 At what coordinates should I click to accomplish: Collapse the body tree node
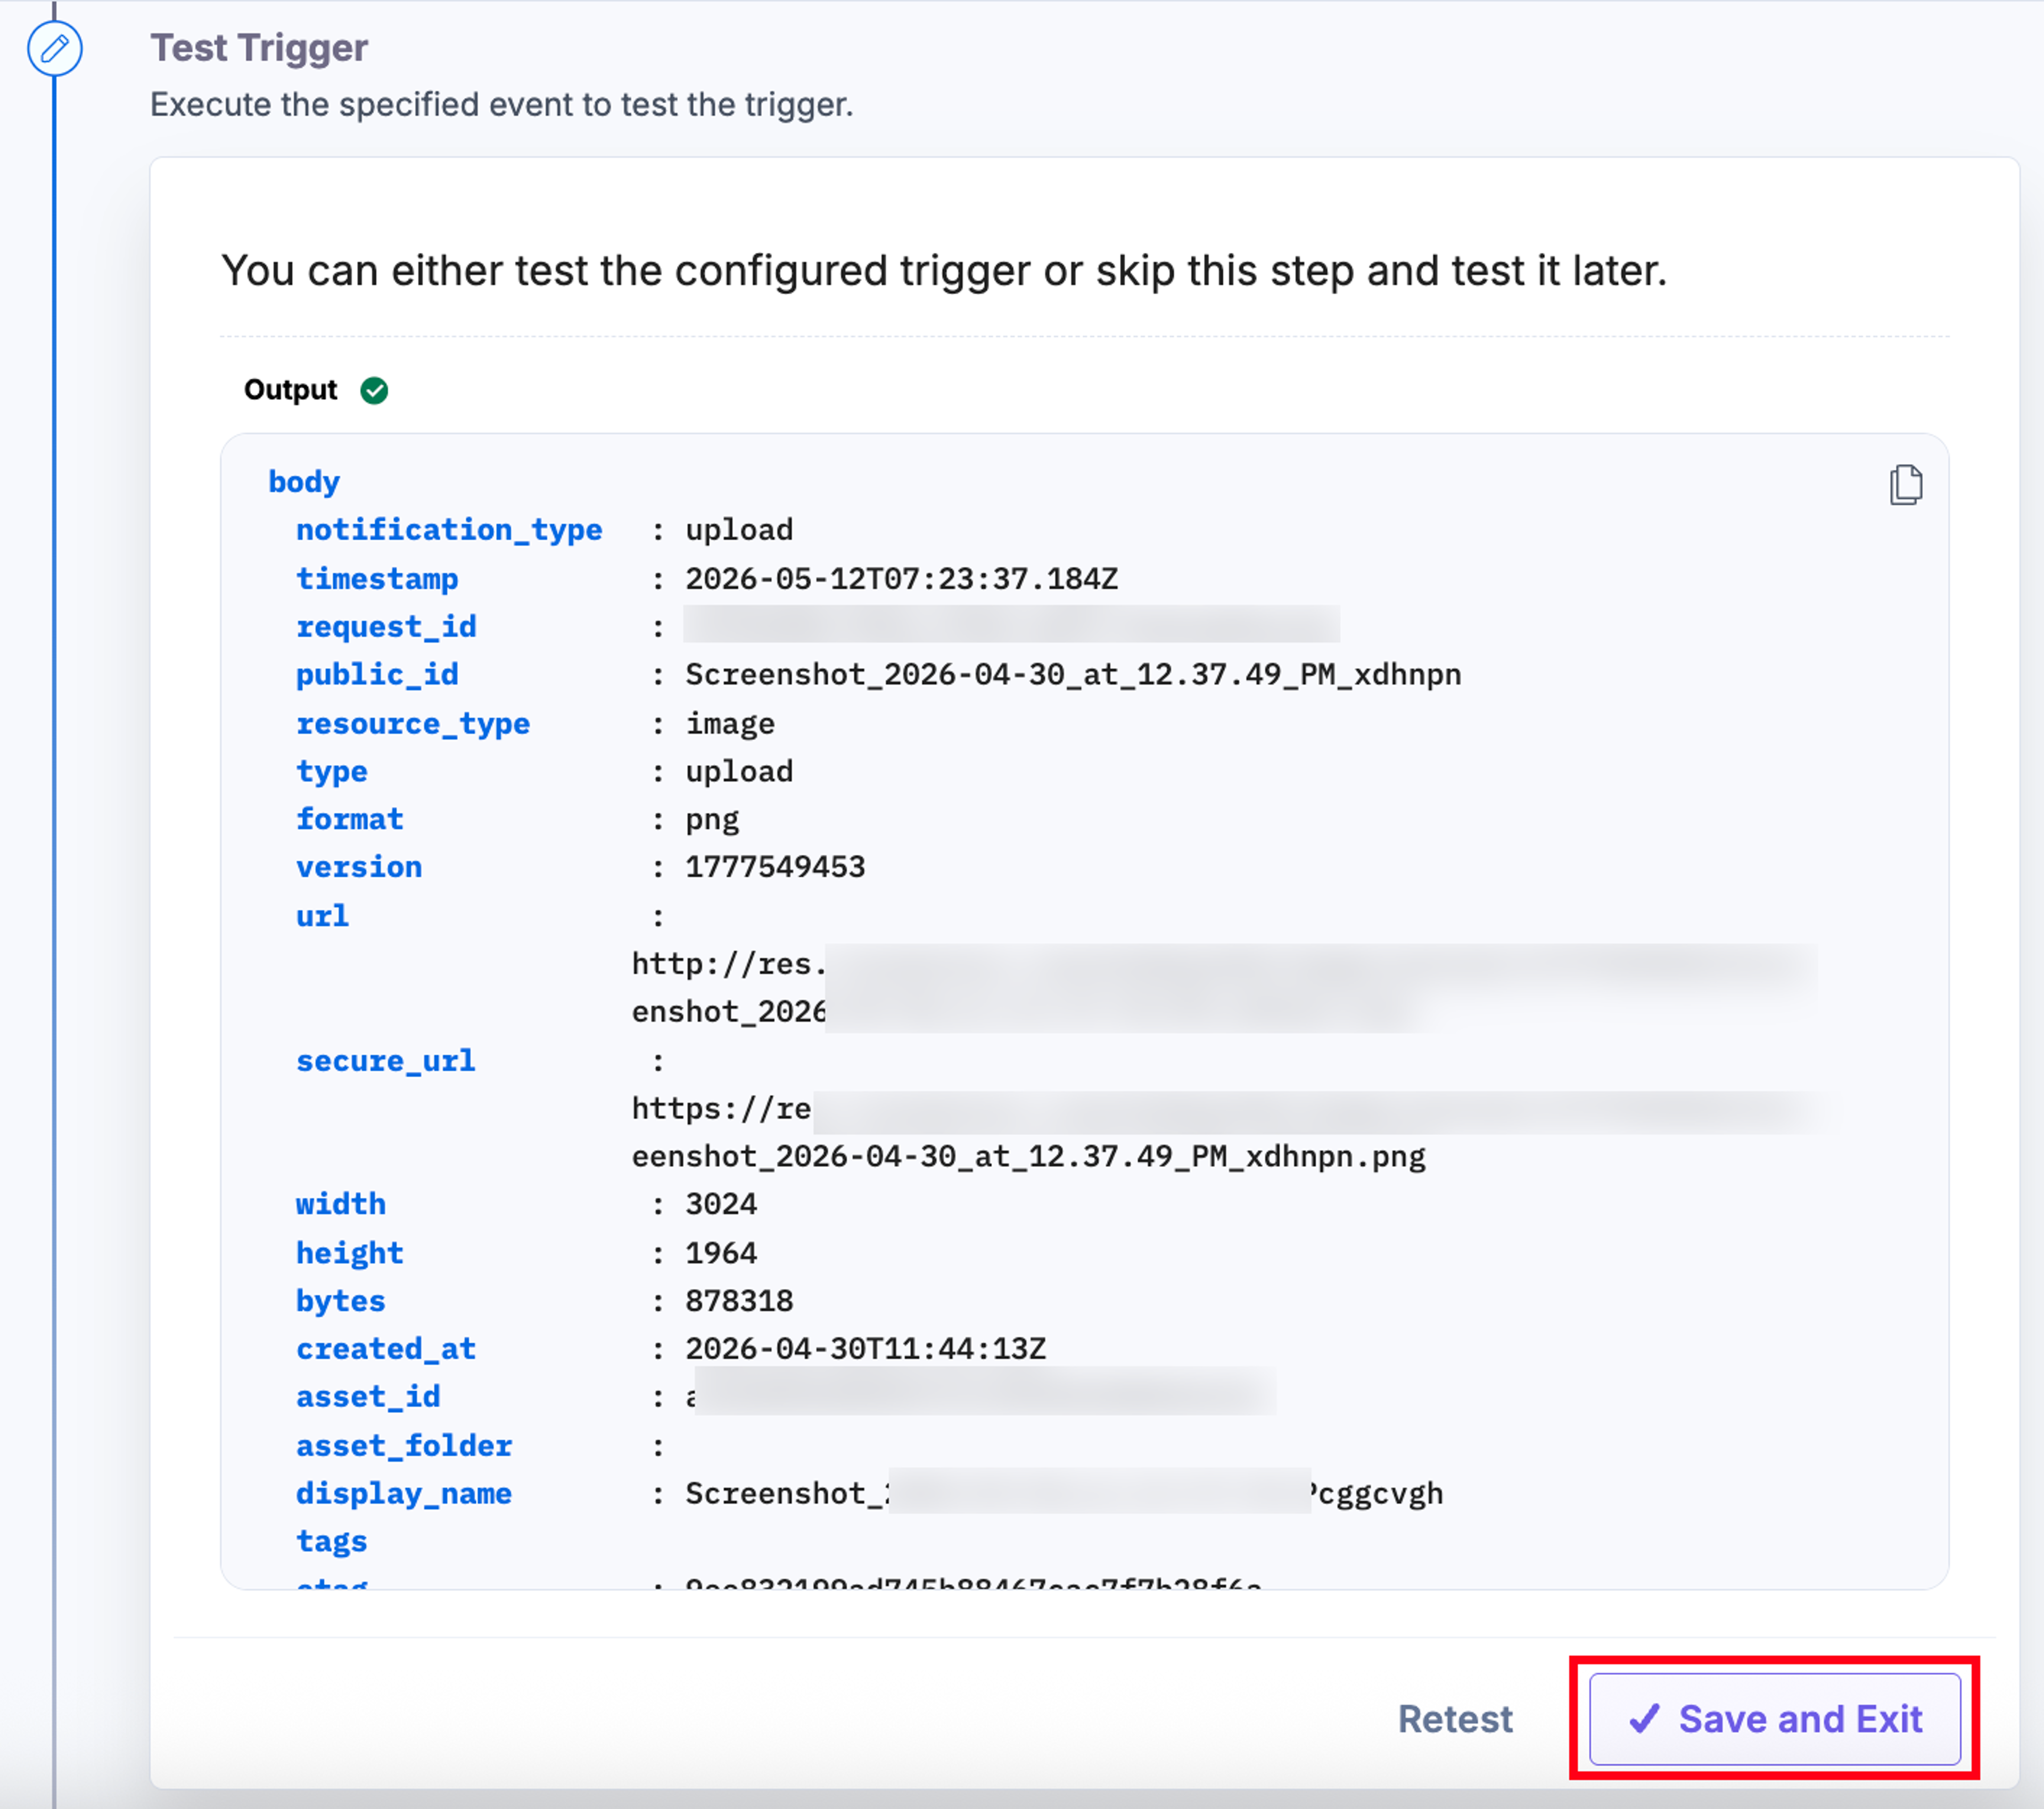click(304, 482)
